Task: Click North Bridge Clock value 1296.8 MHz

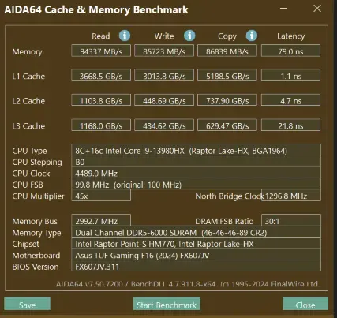Action: point(291,196)
